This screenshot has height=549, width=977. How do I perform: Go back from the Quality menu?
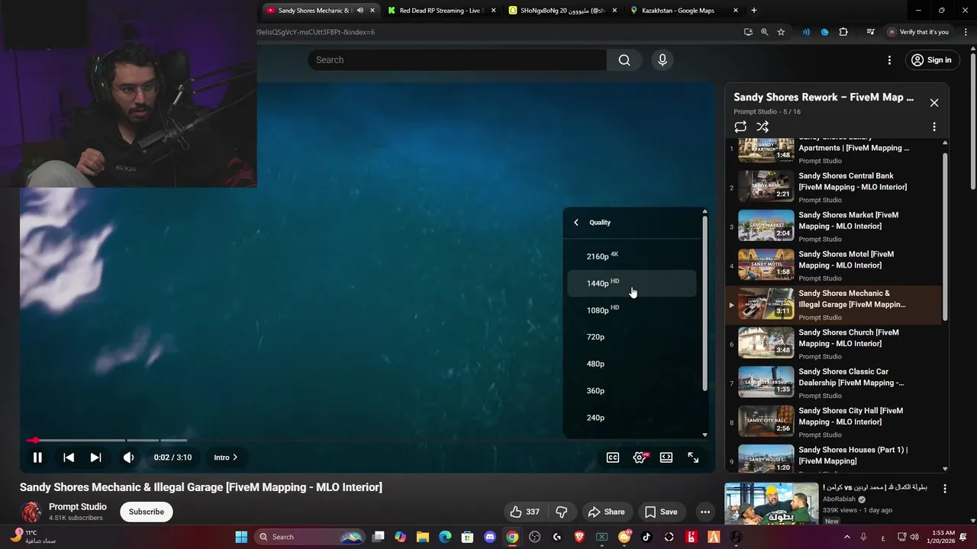[576, 223]
